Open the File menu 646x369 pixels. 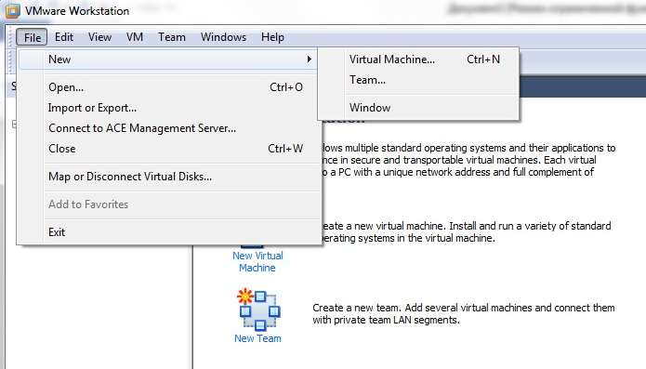click(33, 37)
